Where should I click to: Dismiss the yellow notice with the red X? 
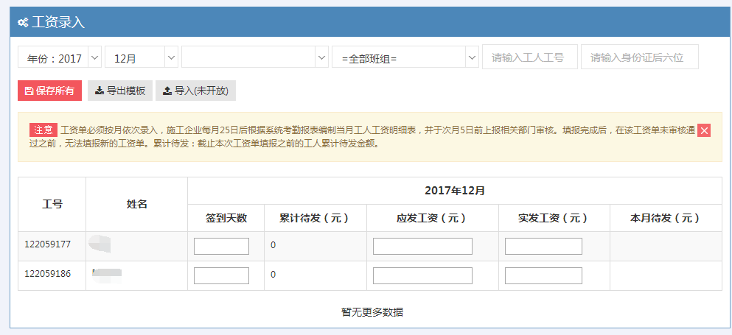704,130
